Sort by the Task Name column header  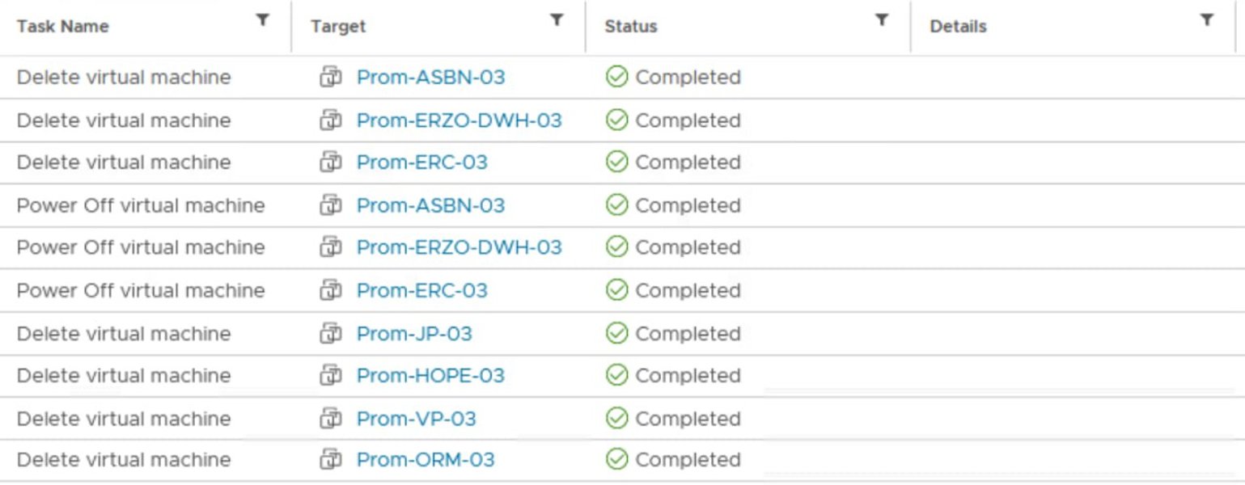click(x=62, y=26)
